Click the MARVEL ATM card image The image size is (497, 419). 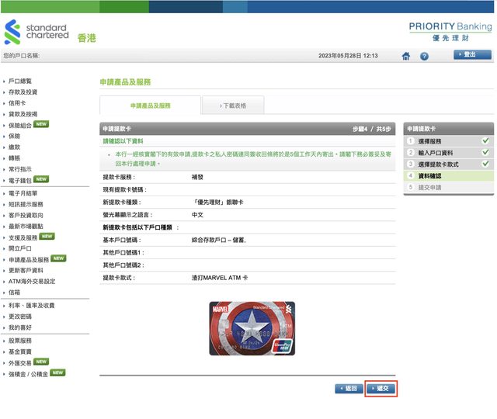click(252, 328)
